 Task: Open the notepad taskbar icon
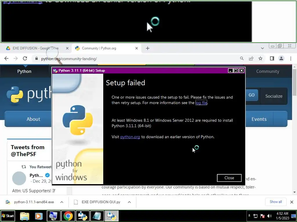coord(97,216)
